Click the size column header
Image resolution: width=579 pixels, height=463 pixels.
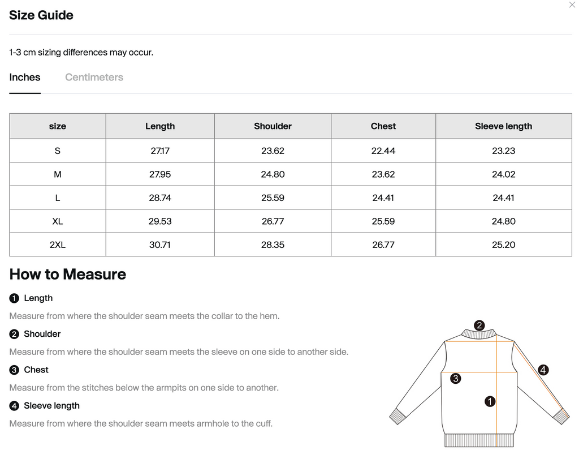pyautogui.click(x=58, y=126)
